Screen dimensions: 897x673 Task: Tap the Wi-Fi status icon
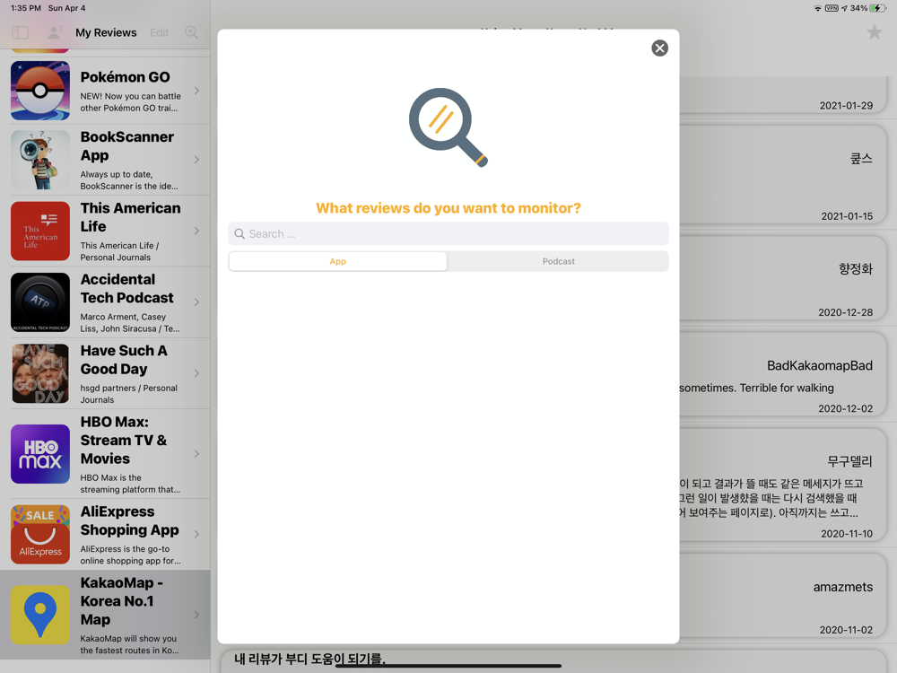817,8
